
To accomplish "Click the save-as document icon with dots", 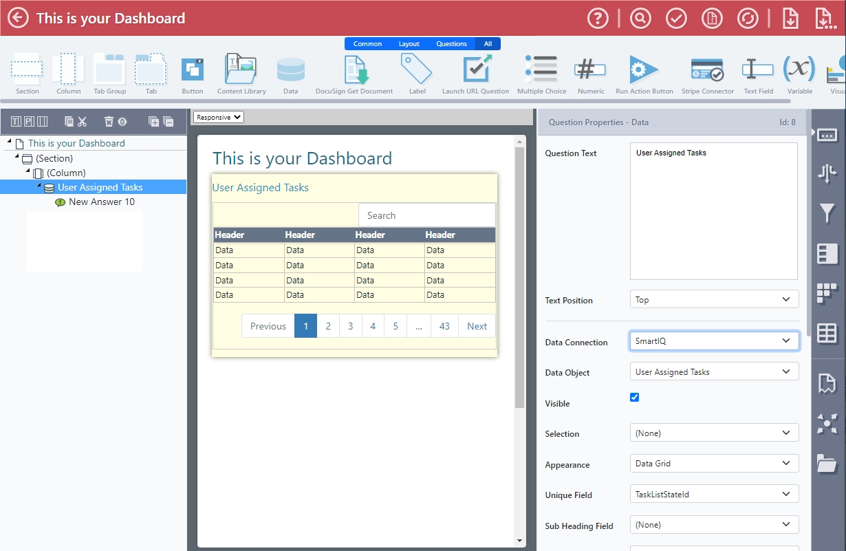I will point(825,18).
